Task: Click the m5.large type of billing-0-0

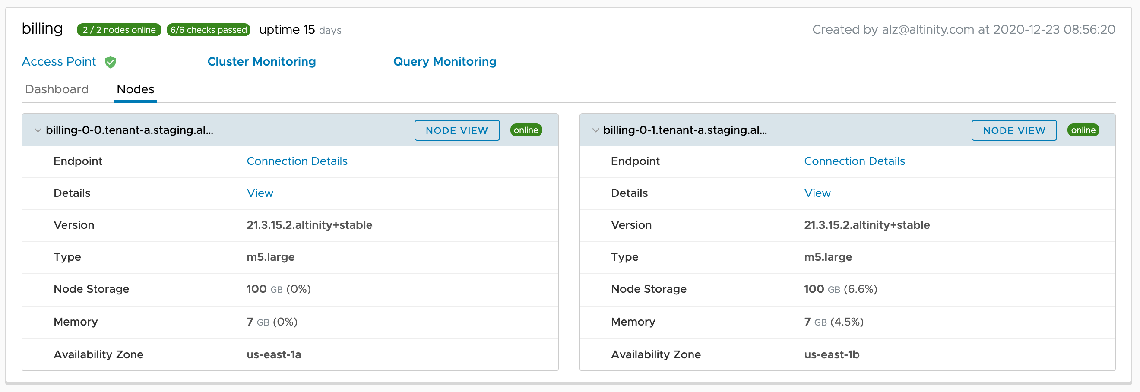Action: coord(270,257)
